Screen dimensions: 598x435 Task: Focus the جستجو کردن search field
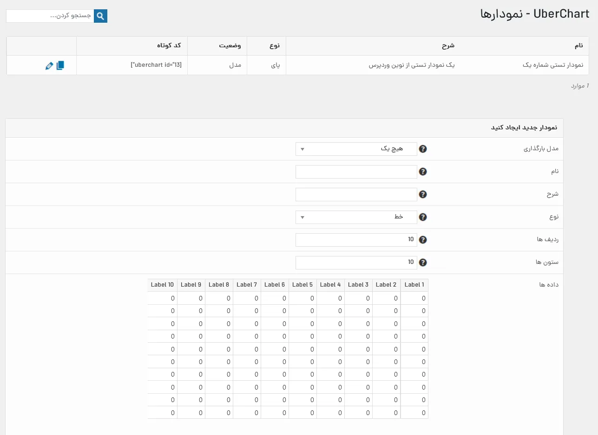[x=50, y=16]
